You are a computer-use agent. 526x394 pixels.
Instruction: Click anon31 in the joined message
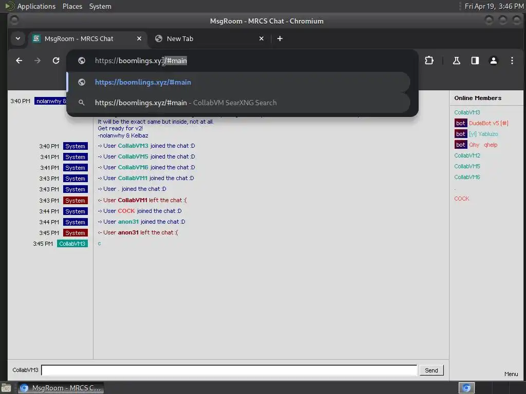click(x=128, y=222)
